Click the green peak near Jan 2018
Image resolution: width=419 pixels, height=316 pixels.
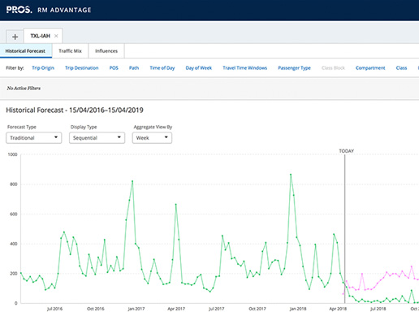click(291, 175)
